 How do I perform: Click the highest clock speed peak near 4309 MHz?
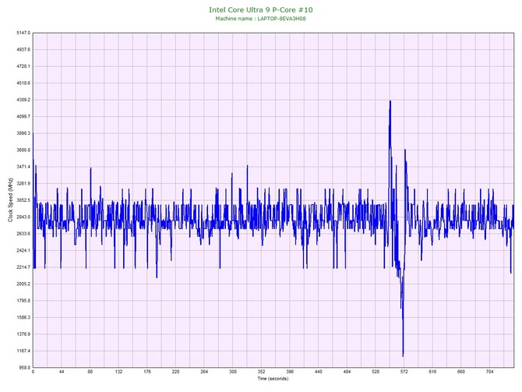tap(390, 101)
